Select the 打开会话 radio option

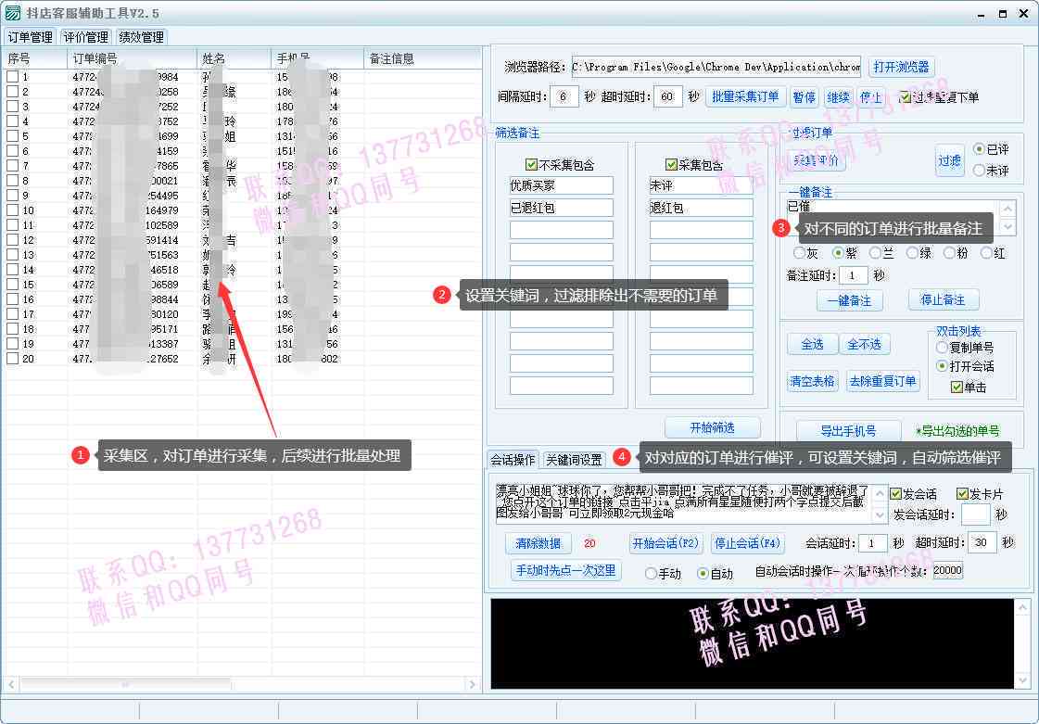tap(942, 366)
